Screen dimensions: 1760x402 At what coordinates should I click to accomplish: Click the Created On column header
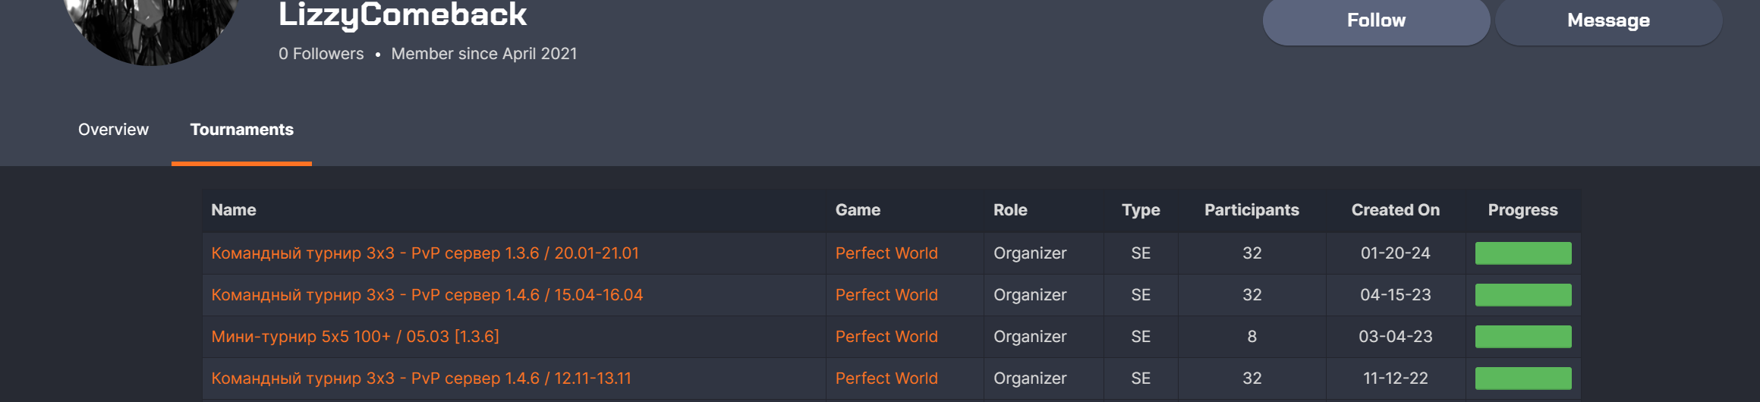[1394, 210]
